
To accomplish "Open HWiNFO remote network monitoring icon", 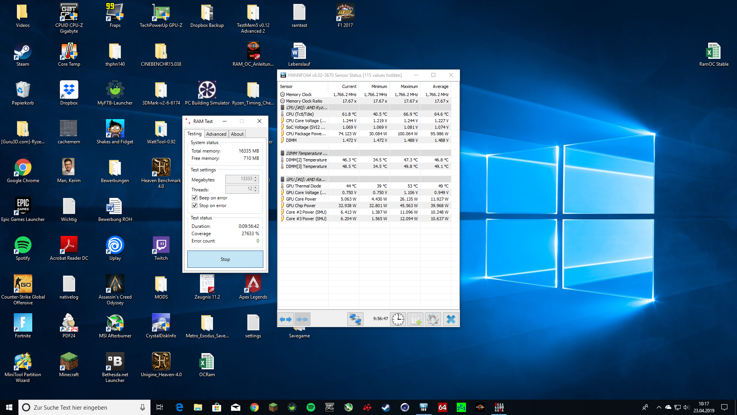I will point(355,319).
